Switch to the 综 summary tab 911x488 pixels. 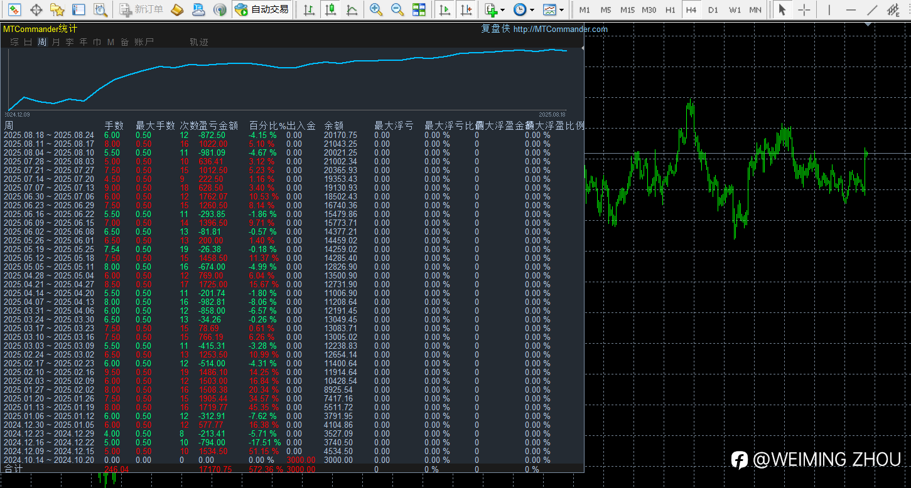point(14,42)
